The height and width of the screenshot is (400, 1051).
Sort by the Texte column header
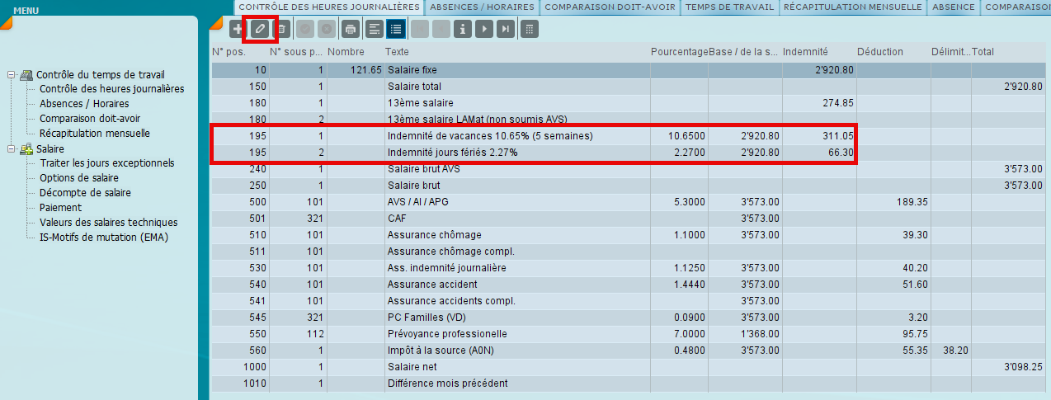(516, 52)
